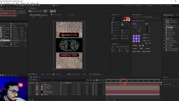This screenshot has height=101, width=179.
Task: Open the font style Bold dropdown
Action: [117, 20]
